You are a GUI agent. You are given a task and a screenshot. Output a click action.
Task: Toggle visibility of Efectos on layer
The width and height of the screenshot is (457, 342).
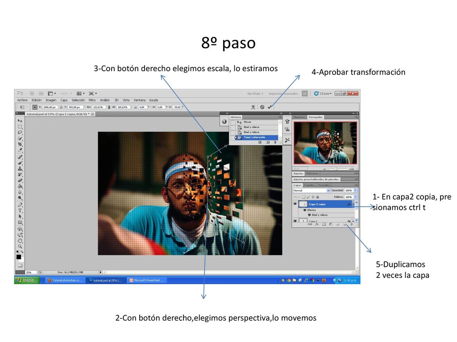[305, 210]
